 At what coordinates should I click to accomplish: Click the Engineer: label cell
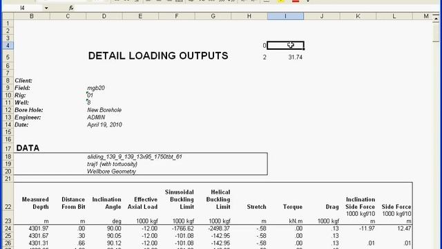click(x=28, y=118)
